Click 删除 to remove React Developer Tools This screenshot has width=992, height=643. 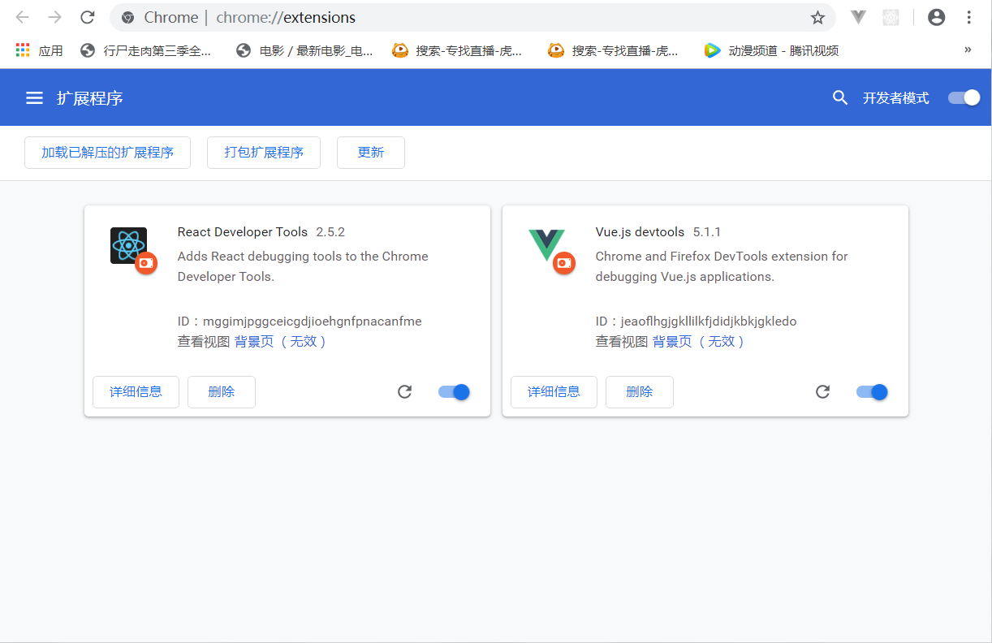click(222, 392)
